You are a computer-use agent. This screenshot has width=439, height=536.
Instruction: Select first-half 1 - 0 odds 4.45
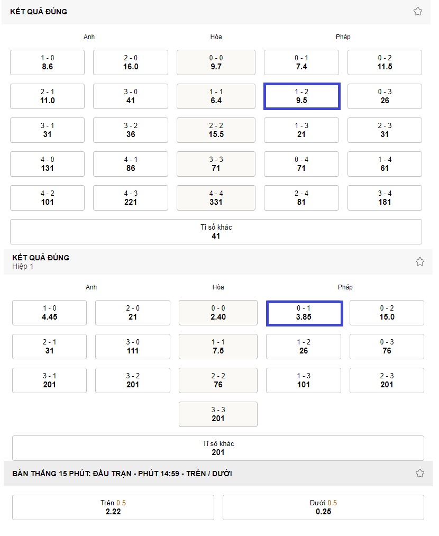coord(49,313)
